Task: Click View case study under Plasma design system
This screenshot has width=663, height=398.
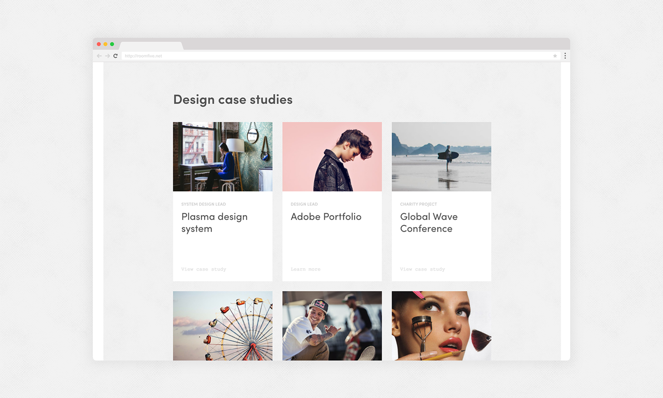Action: click(x=204, y=269)
